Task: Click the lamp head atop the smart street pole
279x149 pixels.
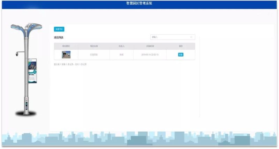Action: point(26,28)
